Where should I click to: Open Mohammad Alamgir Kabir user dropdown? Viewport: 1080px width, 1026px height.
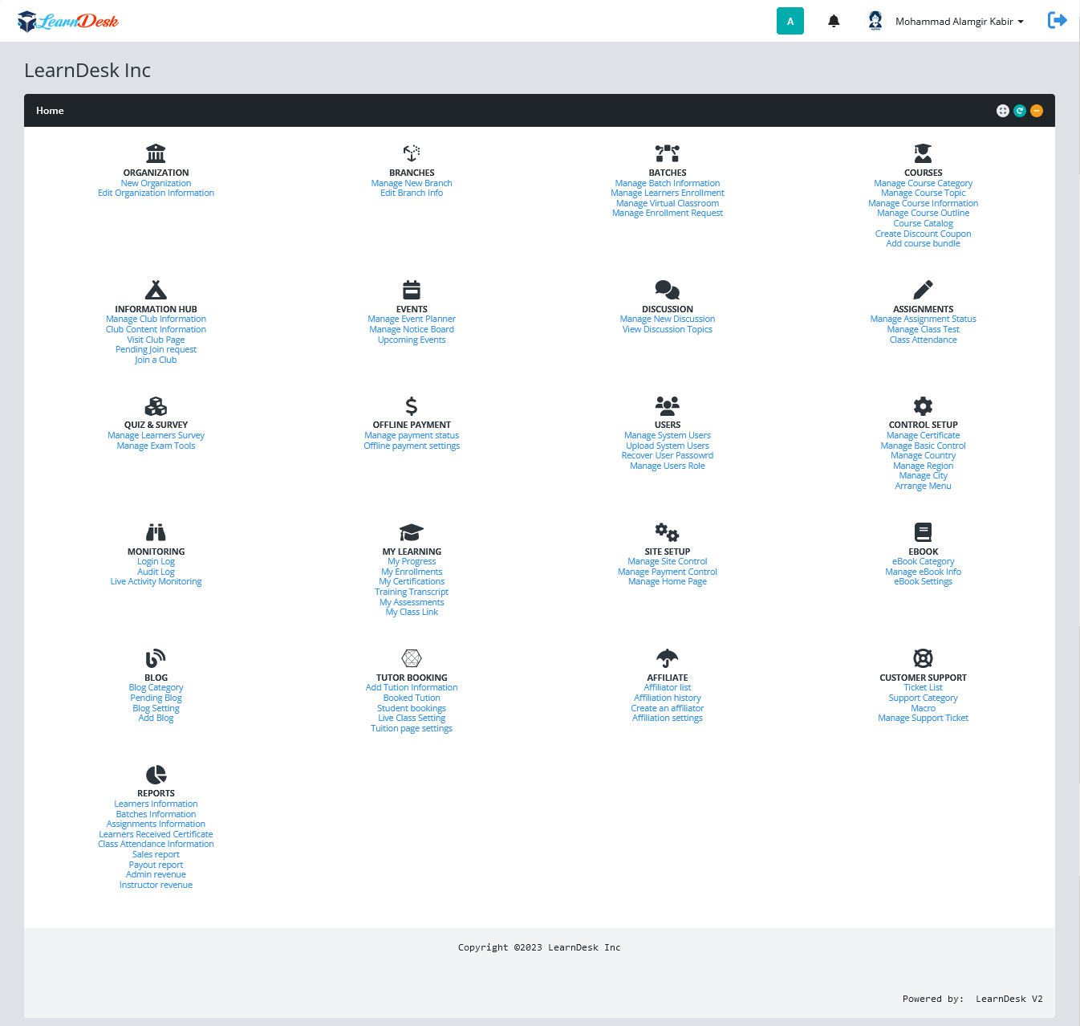tap(959, 22)
